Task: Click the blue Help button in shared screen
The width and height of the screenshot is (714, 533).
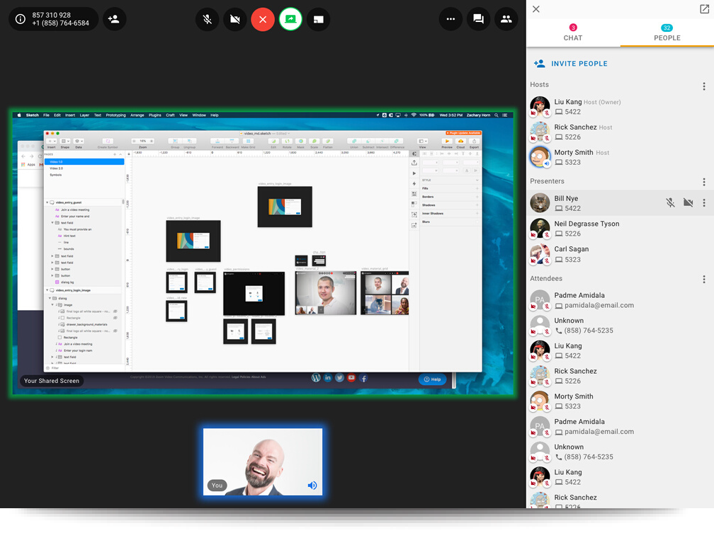Action: (432, 379)
